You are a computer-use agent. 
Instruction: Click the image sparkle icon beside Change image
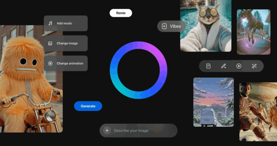(50, 43)
